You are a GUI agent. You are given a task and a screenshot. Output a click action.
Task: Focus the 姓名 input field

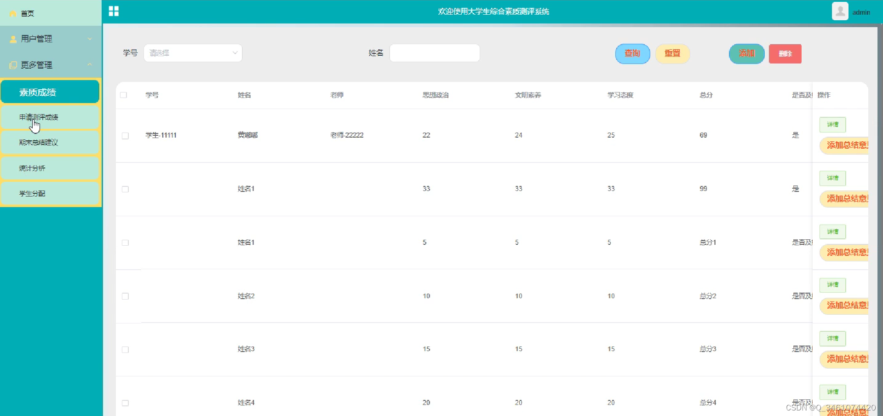tap(435, 53)
